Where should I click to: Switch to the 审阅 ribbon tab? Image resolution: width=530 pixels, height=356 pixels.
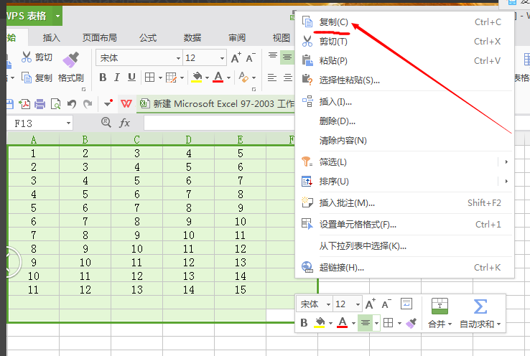(x=237, y=37)
